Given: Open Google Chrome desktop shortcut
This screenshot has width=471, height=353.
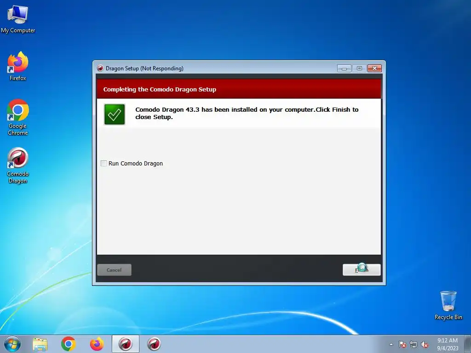Looking at the screenshot, I should (18, 117).
